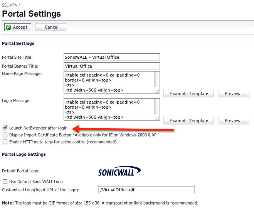The height and width of the screenshot is (223, 254).
Task: Click the Home Page Message textarea resize handle
Action: point(158,92)
